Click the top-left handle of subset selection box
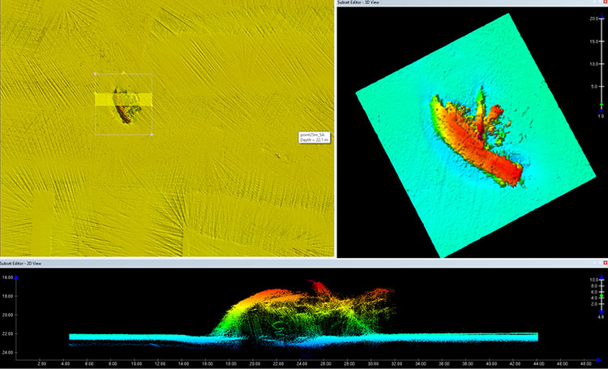This screenshot has width=608, height=369. tap(96, 73)
